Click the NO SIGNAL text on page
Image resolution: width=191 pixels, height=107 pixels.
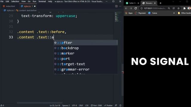click(x=160, y=62)
